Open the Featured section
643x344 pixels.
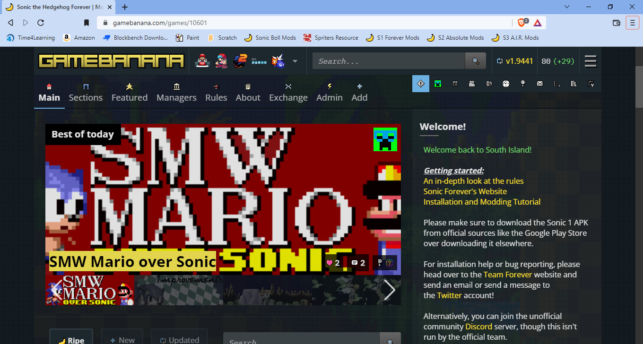[x=129, y=93]
